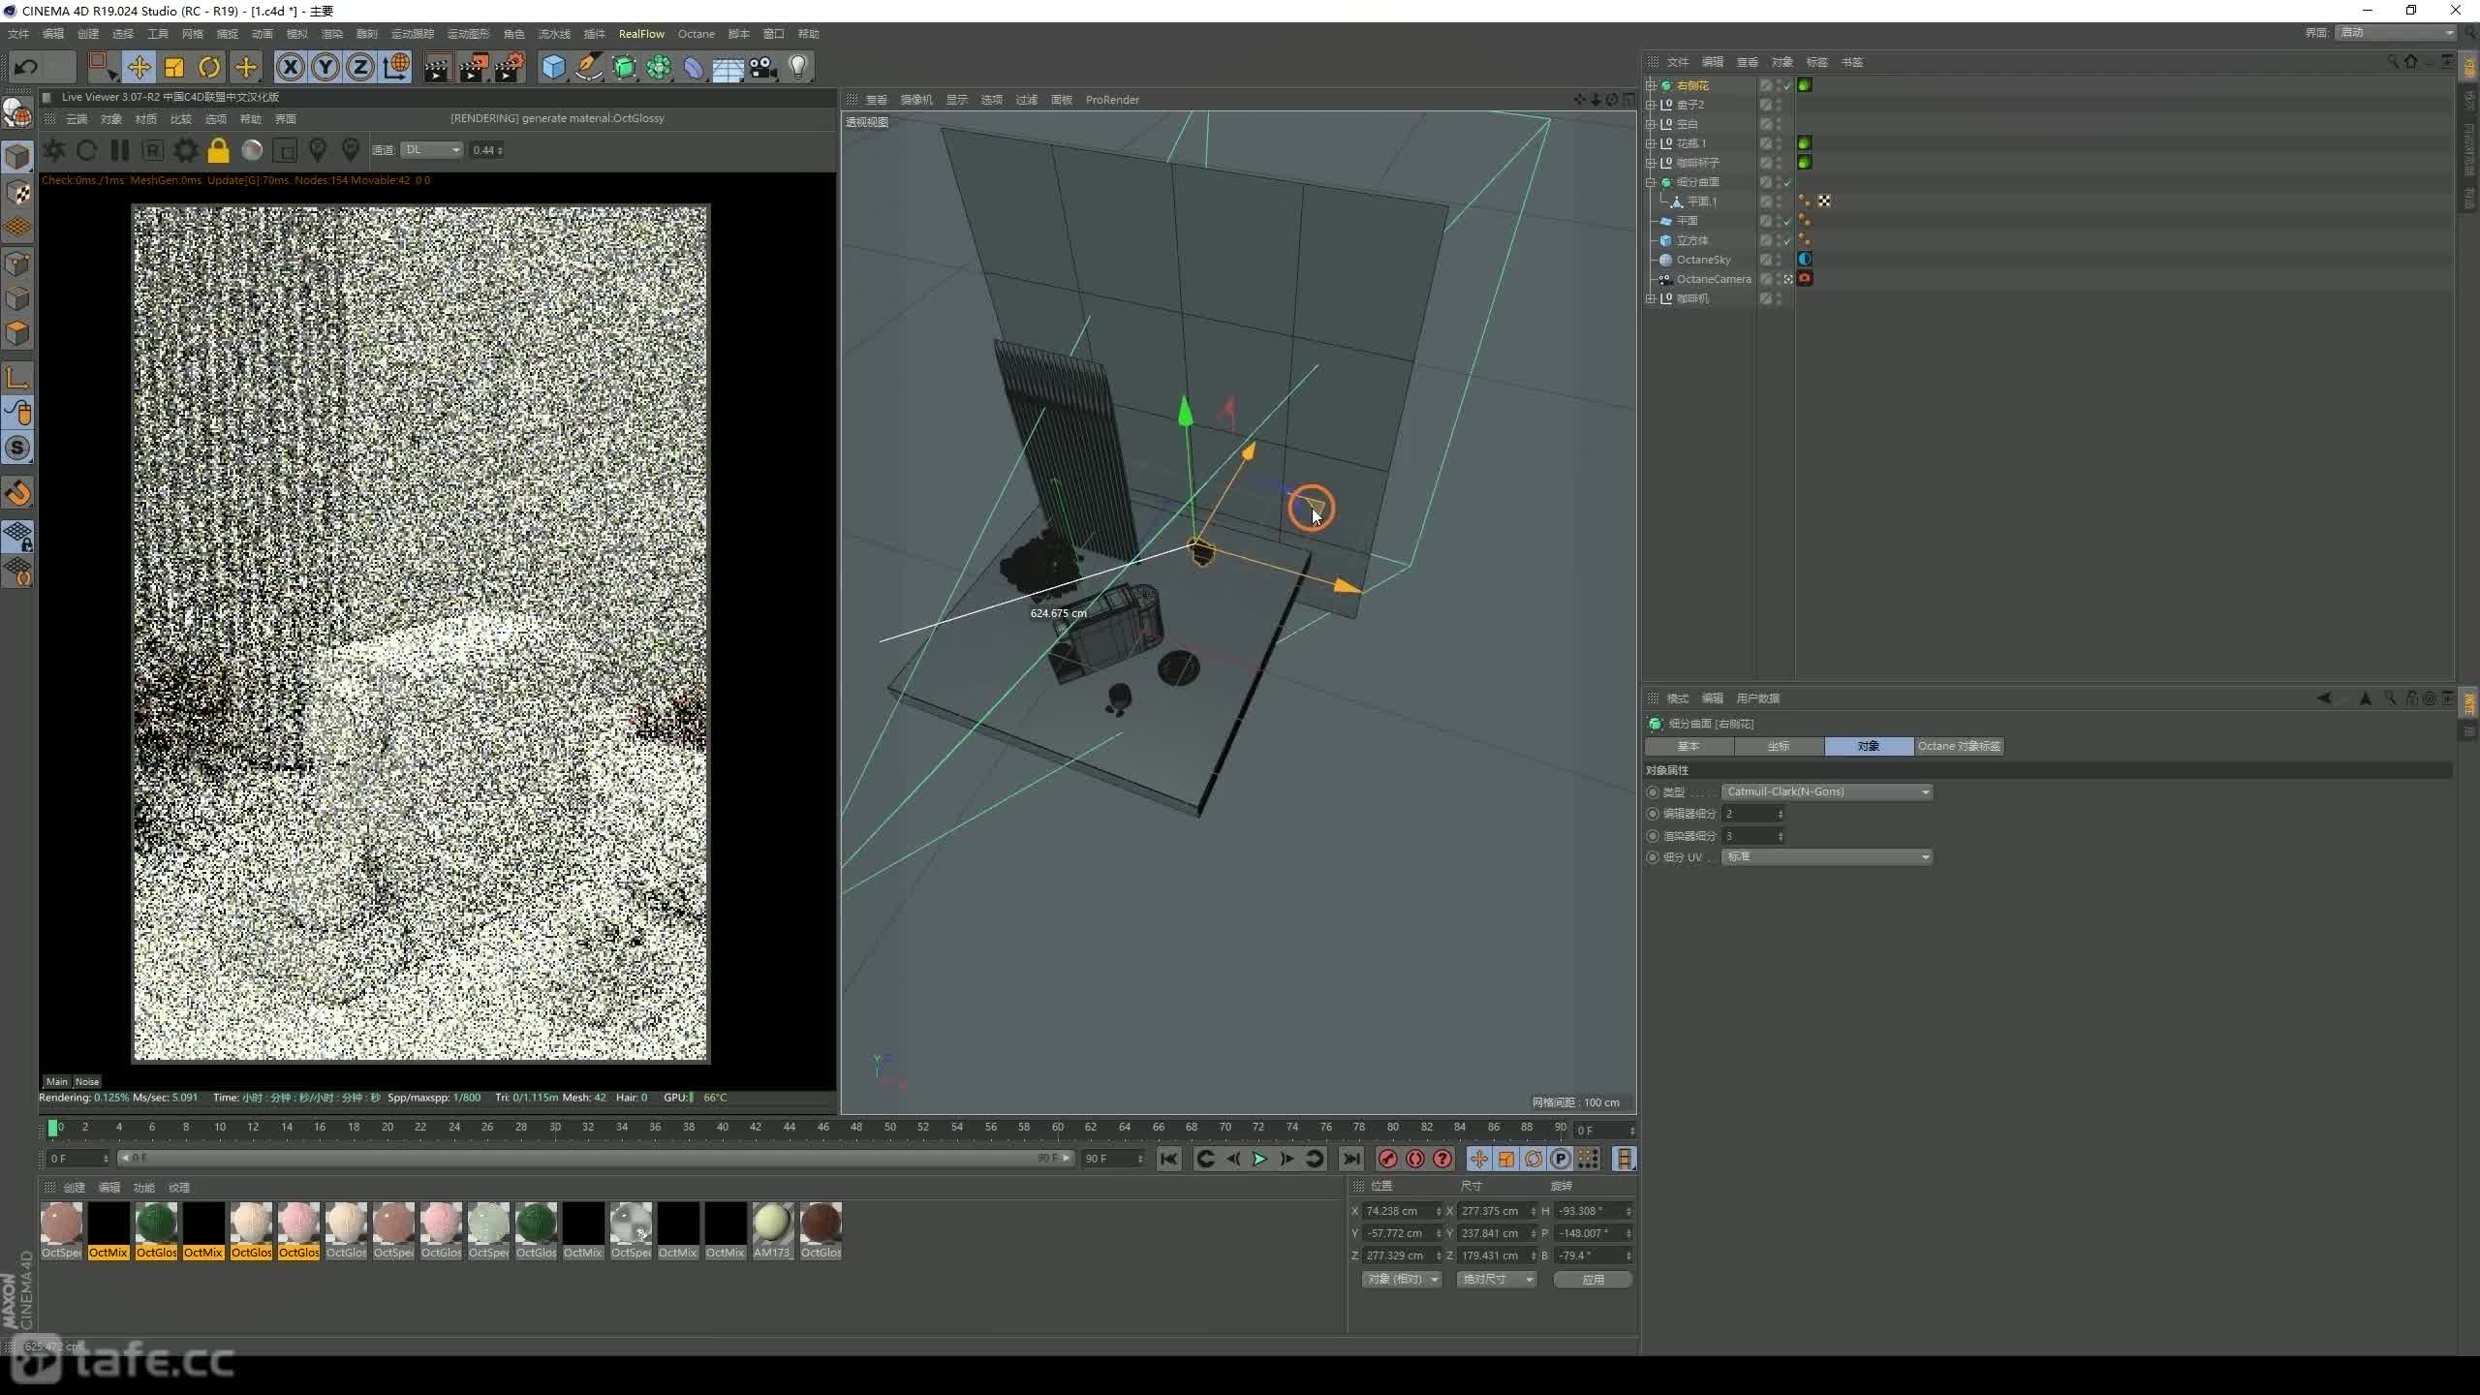
Task: Select the brown OctGlos material swatch
Action: pyautogui.click(x=821, y=1230)
